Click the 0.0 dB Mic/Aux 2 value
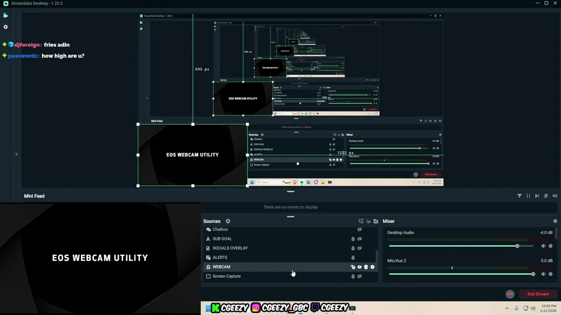Image resolution: width=561 pixels, height=315 pixels. pyautogui.click(x=547, y=261)
